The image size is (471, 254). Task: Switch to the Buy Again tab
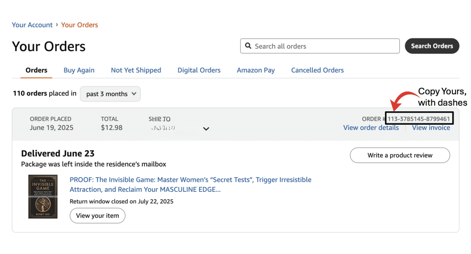coord(79,70)
